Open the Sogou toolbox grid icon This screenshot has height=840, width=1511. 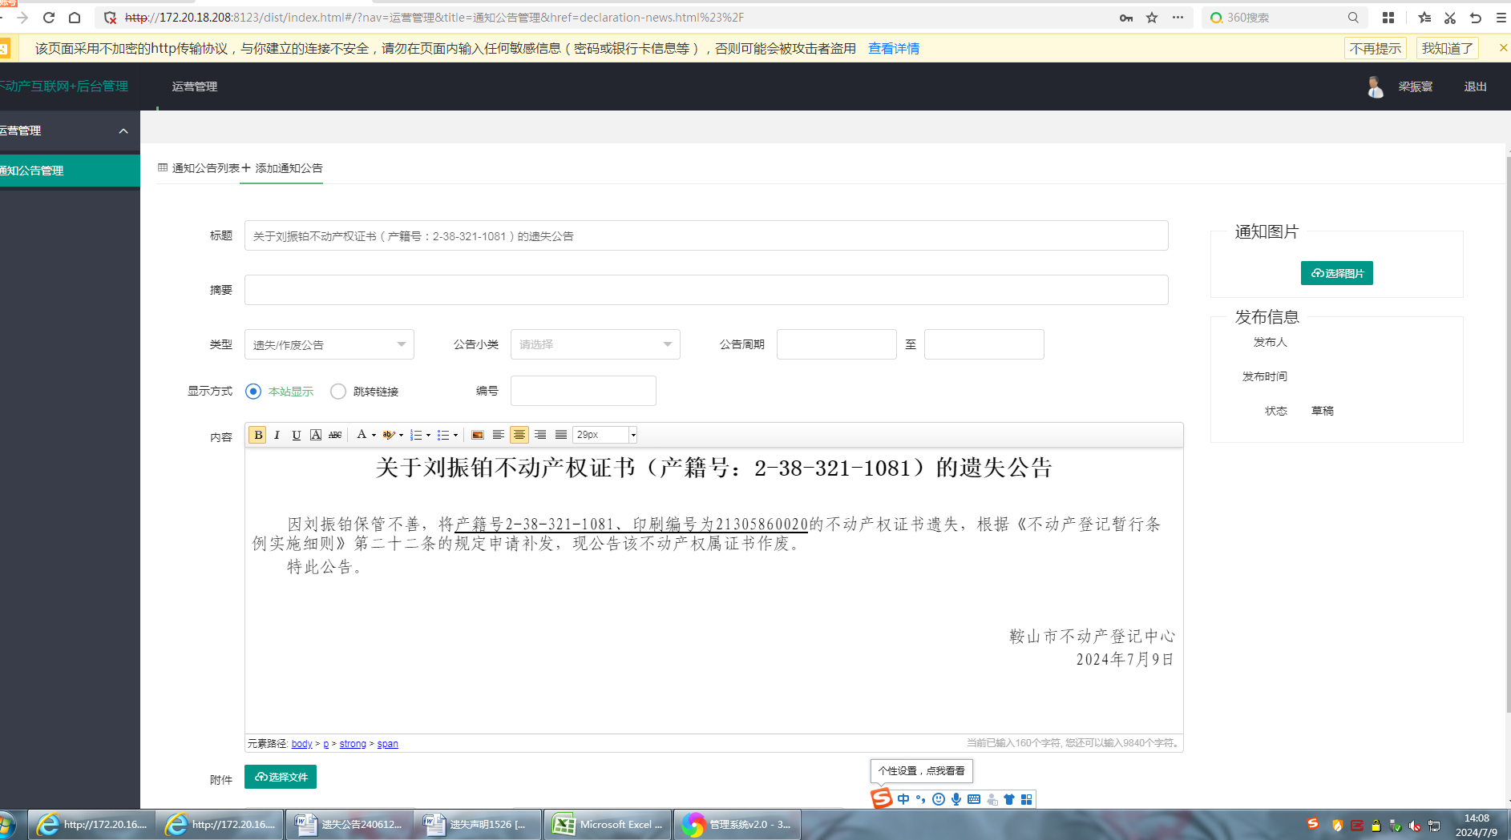click(1026, 799)
